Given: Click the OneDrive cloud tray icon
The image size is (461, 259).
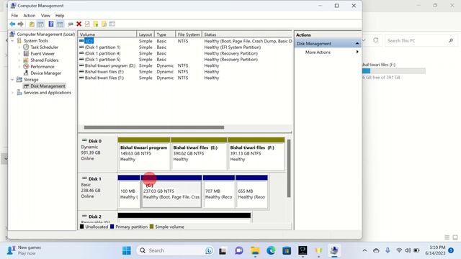Looking at the screenshot, I should 376,250.
